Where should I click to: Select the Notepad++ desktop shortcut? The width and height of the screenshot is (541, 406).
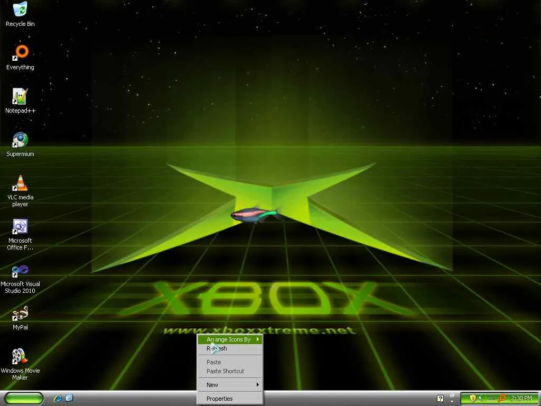click(x=20, y=101)
